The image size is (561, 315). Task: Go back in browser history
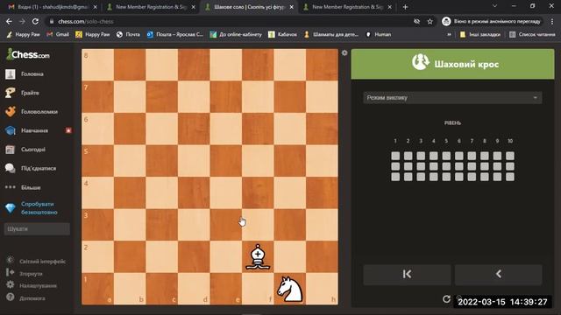(9, 21)
